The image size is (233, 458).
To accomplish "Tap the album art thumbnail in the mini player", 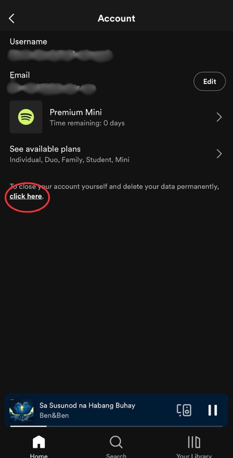I will coord(22,411).
